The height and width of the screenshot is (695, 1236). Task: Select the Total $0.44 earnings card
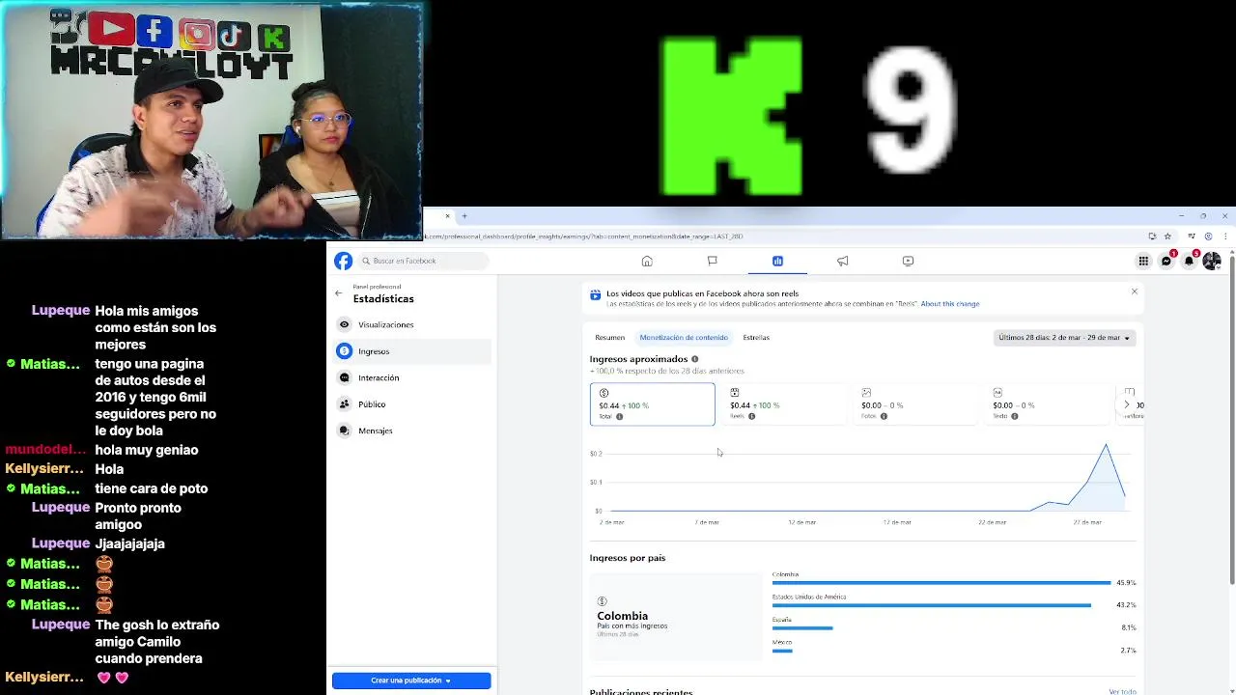(653, 404)
